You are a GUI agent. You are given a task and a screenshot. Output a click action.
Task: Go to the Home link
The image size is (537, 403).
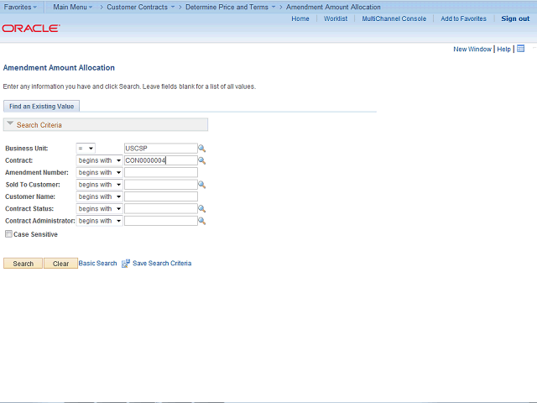tap(300, 18)
